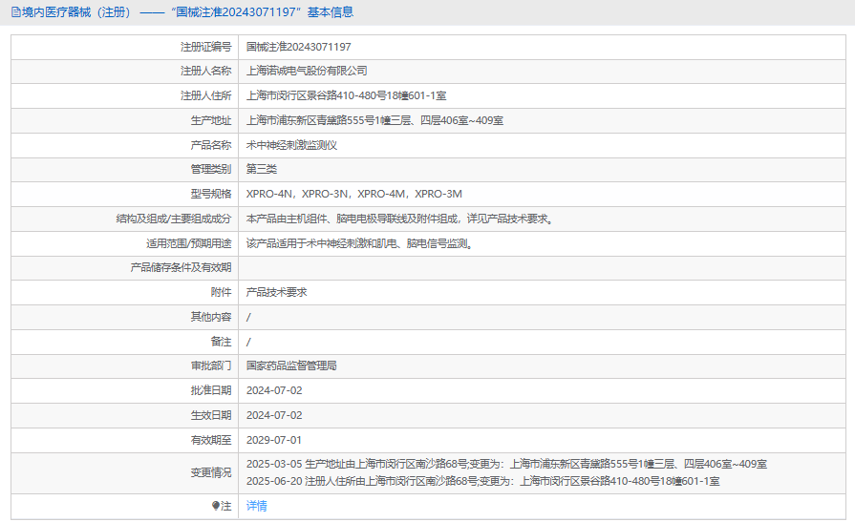The width and height of the screenshot is (855, 522).
Task: Click the 管理类别 label
Action: (211, 169)
